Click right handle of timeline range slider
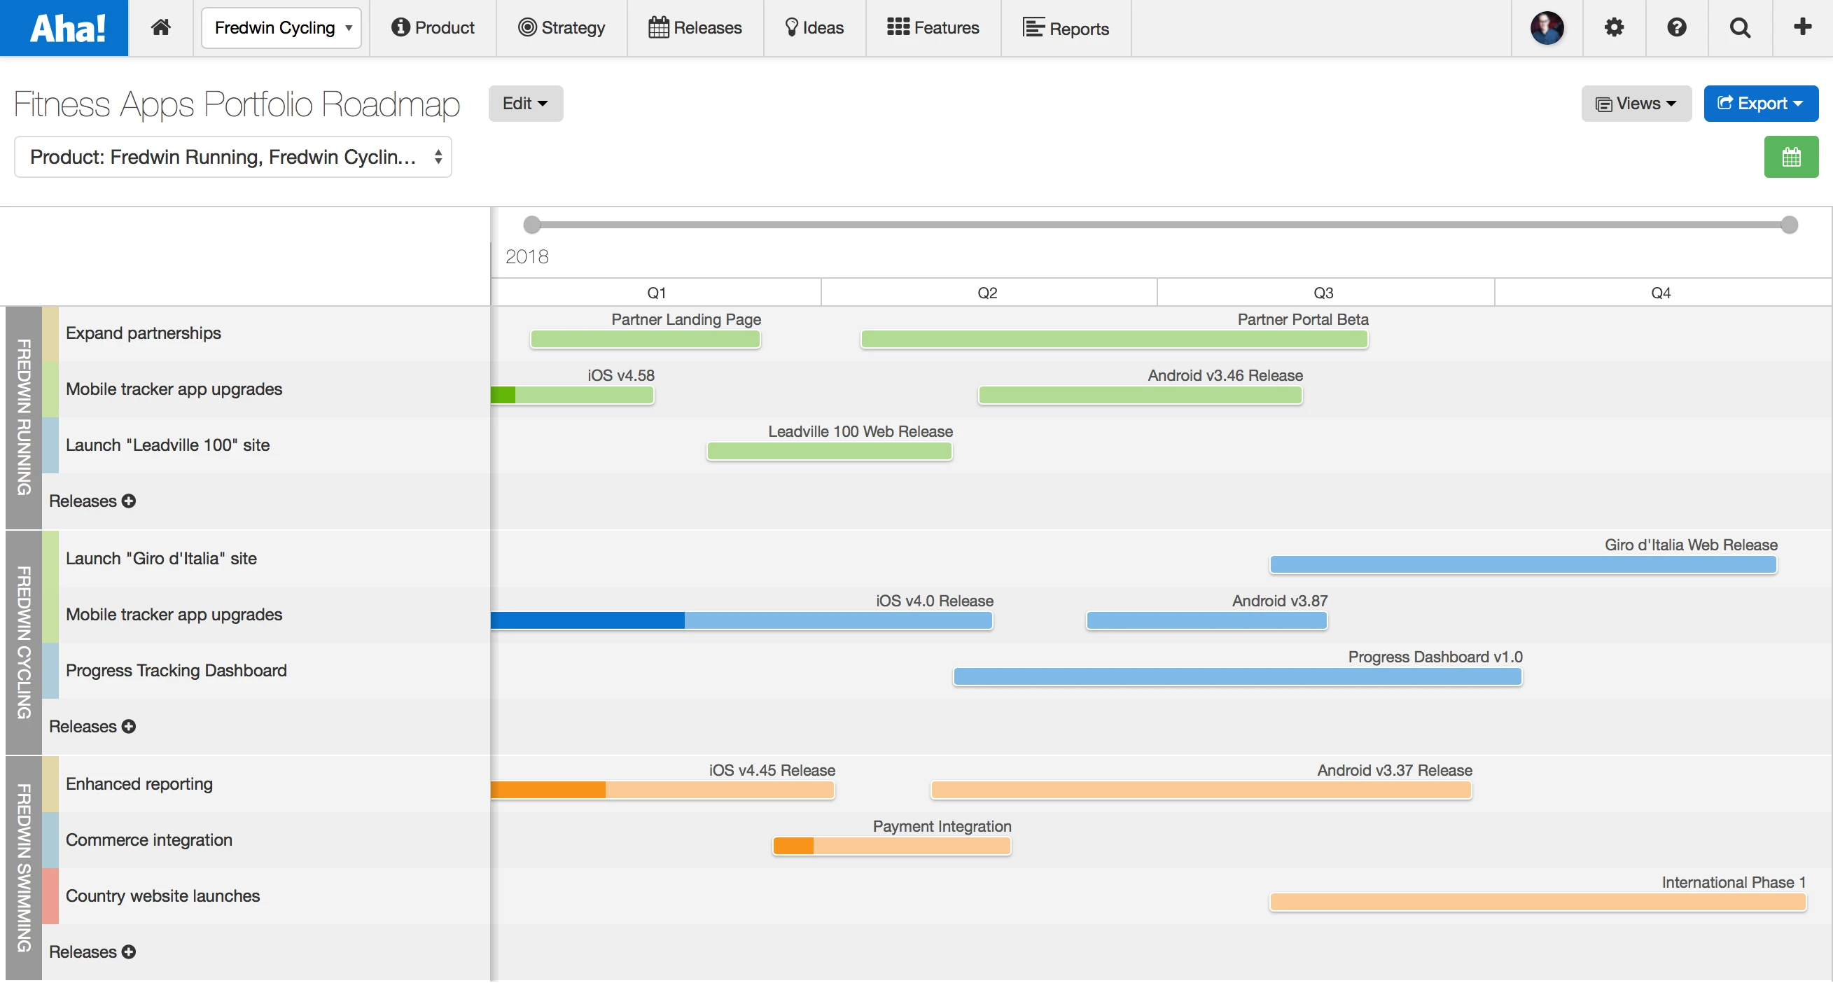This screenshot has width=1833, height=983. coord(1789,225)
